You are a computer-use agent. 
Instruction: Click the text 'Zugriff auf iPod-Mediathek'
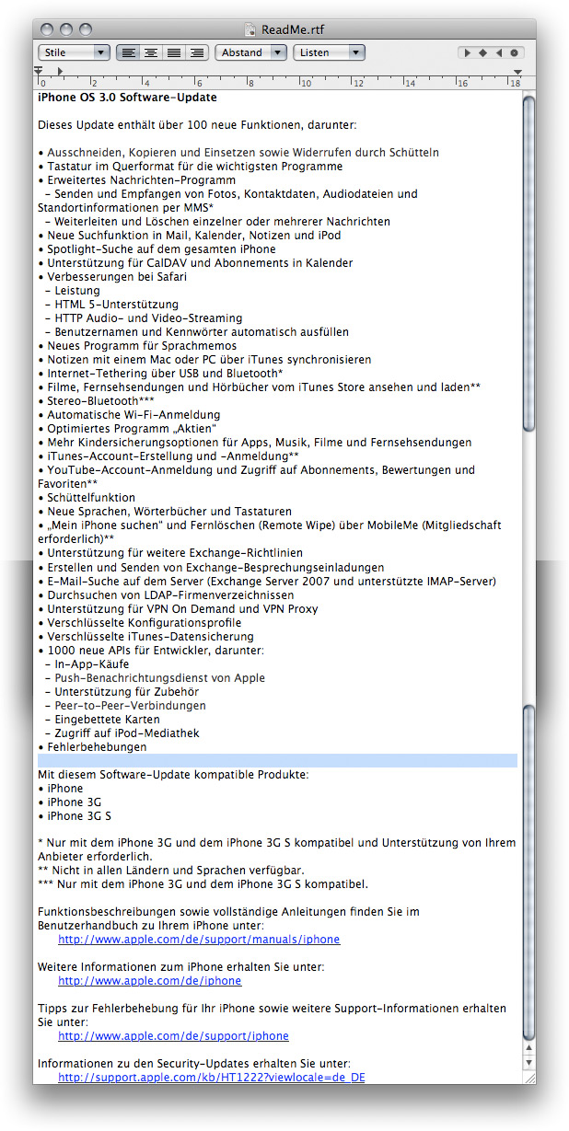(127, 733)
